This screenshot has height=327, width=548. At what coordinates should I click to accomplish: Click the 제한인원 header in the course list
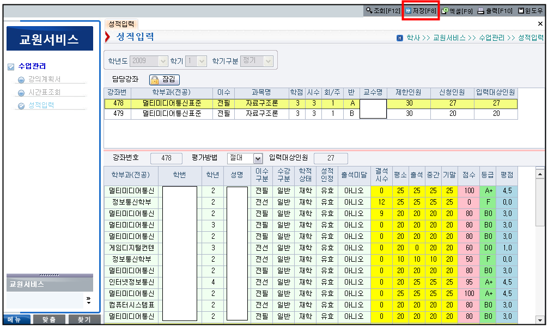[x=409, y=93]
